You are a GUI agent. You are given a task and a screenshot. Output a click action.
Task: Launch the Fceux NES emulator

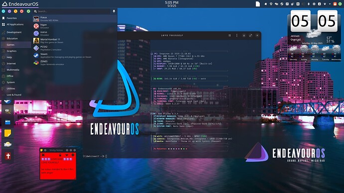coord(74,19)
